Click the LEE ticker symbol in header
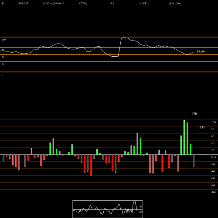Screen dimensions: 218x218 144,3
